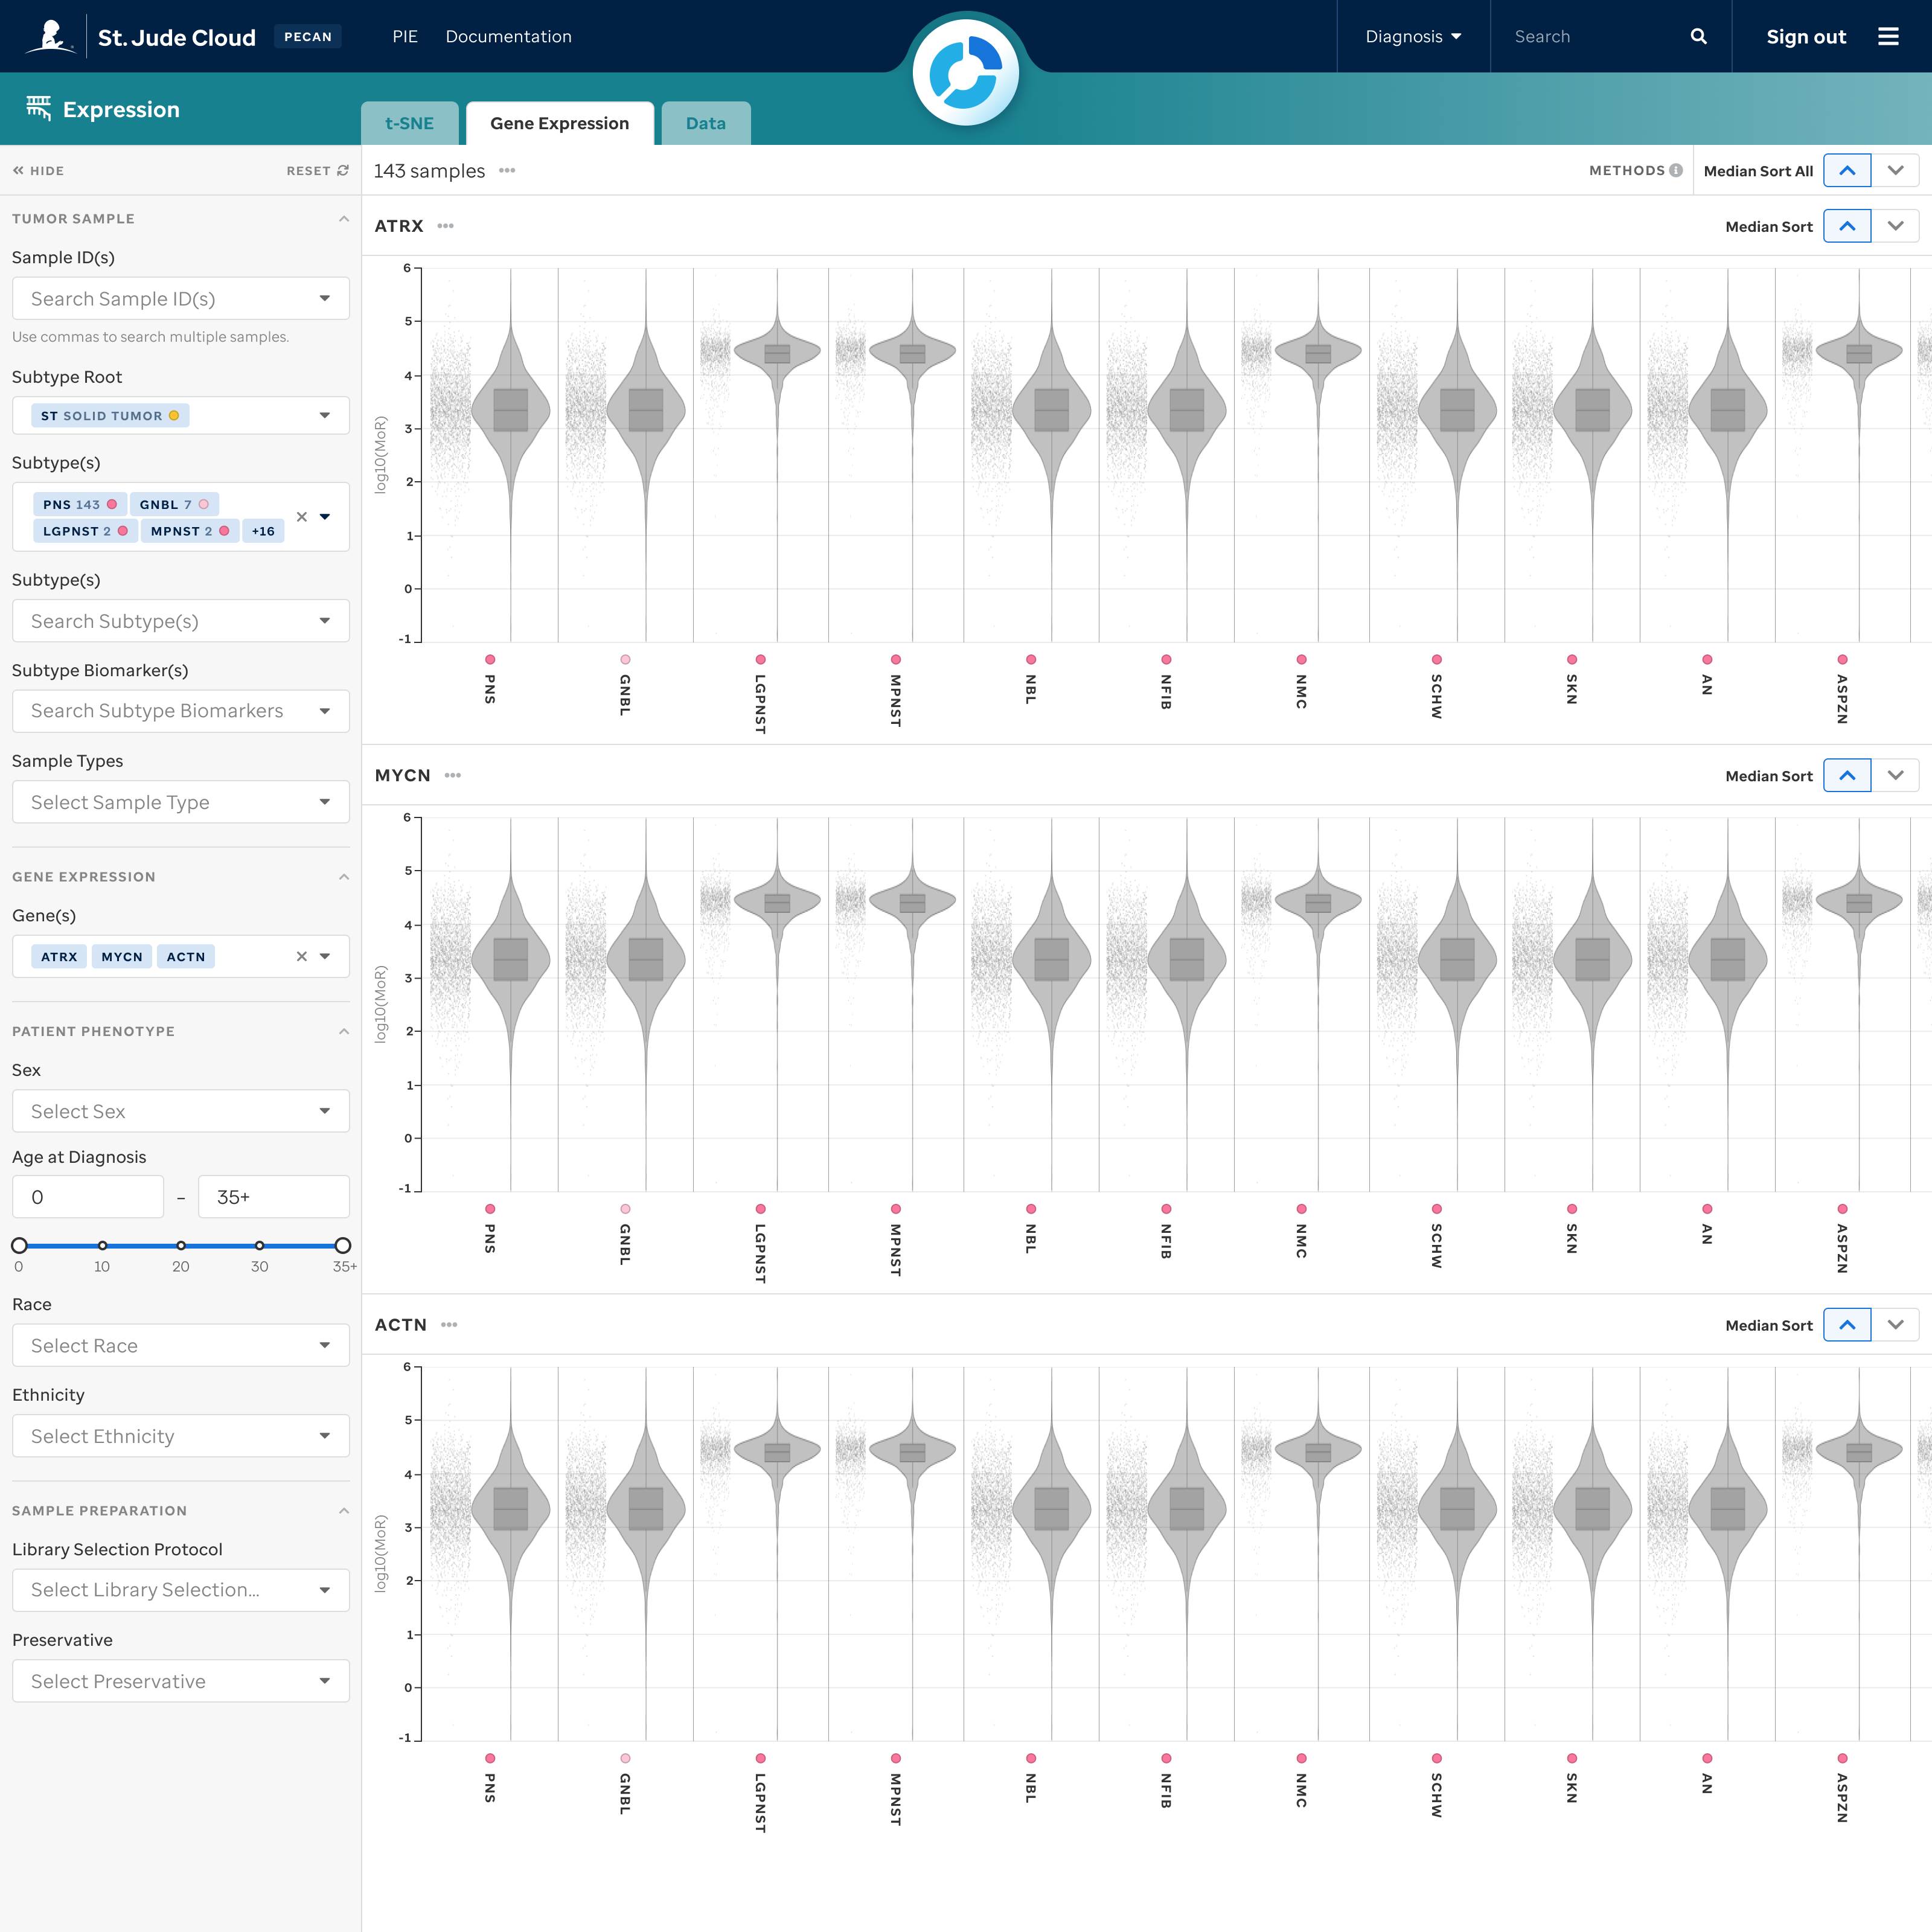Collapse the Tumor Sample section
The image size is (1932, 1932).
[343, 219]
